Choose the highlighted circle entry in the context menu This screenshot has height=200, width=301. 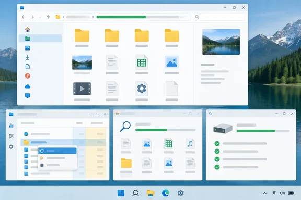coord(57,151)
